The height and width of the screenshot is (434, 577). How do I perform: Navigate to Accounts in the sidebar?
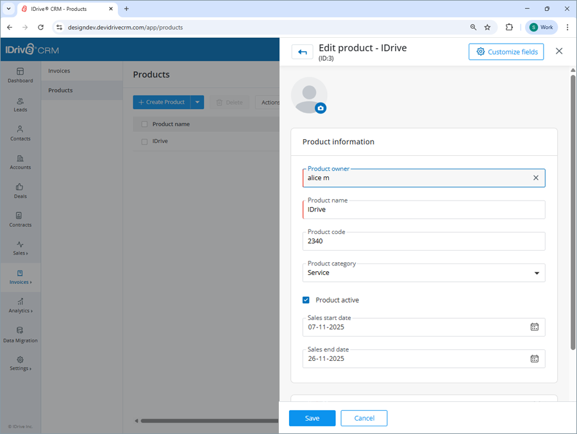tap(20, 162)
